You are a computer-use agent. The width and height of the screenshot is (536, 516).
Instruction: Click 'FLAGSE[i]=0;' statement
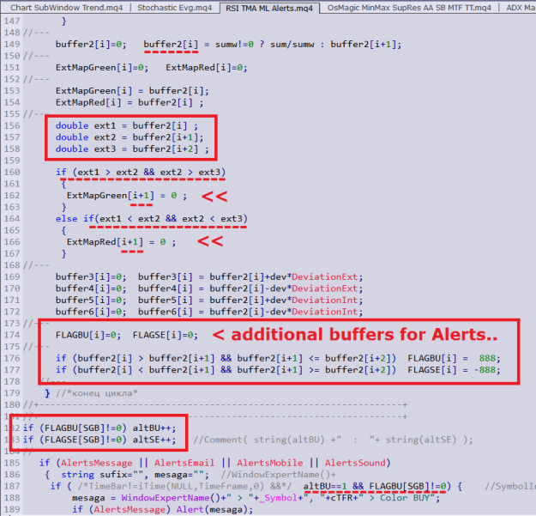[x=166, y=335]
